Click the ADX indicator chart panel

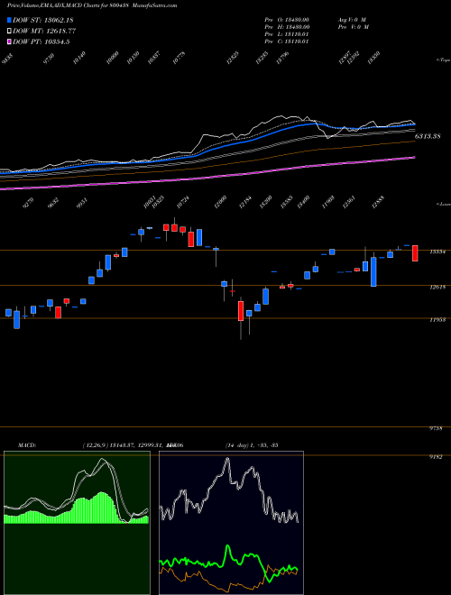tap(231, 523)
